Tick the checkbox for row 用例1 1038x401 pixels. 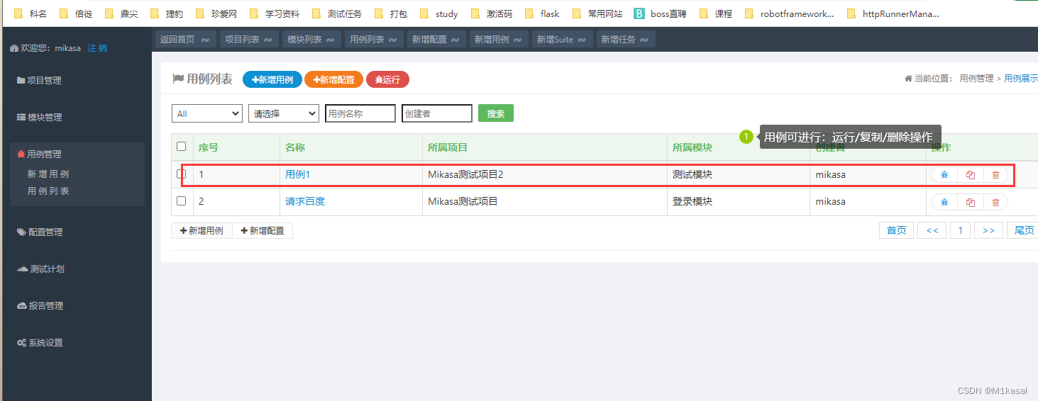(182, 174)
